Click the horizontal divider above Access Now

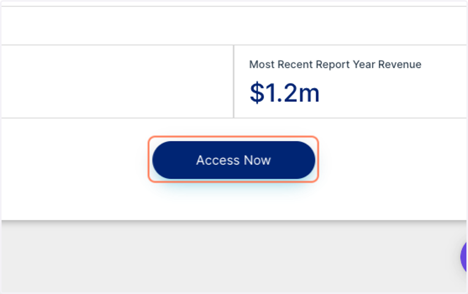click(x=234, y=118)
